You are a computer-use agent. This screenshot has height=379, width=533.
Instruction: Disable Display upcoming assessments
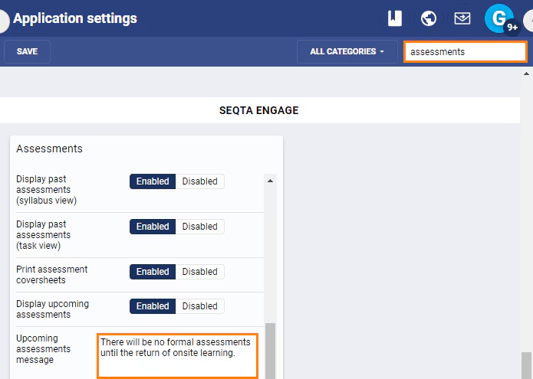200,306
